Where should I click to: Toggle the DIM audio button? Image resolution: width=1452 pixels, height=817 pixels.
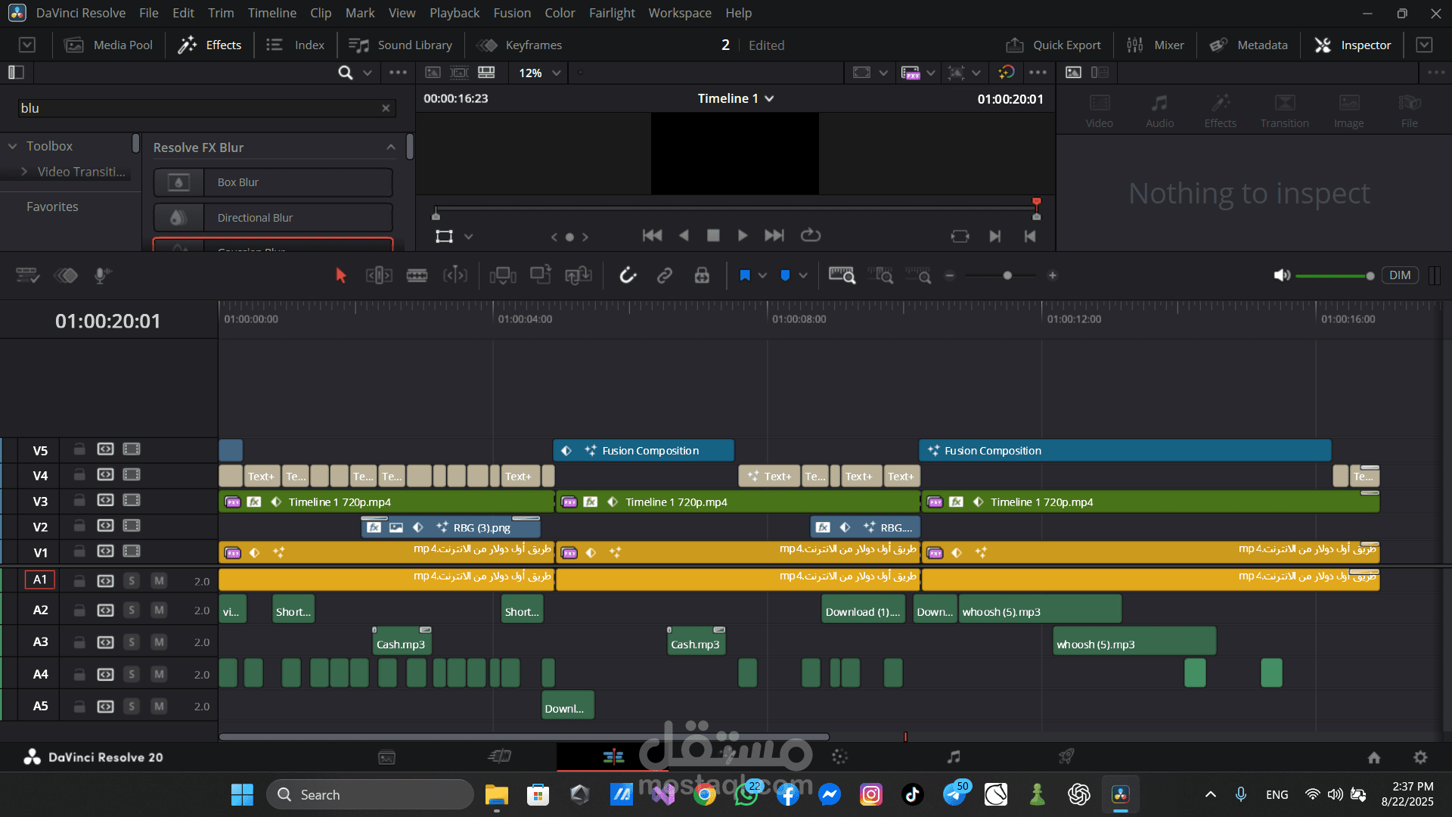click(1399, 275)
